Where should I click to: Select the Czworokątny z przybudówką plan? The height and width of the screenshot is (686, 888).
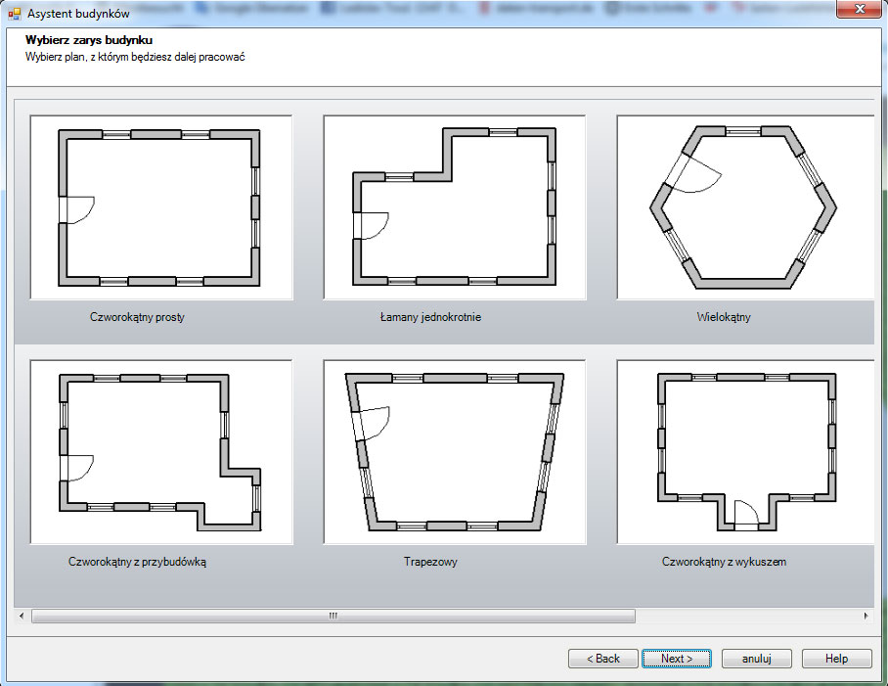pos(161,452)
